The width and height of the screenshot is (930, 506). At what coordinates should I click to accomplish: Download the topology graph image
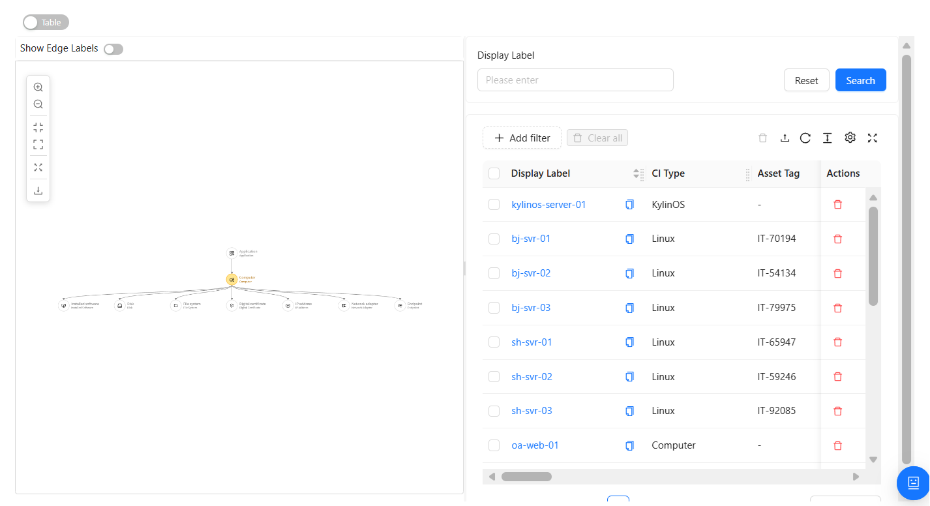coord(38,190)
